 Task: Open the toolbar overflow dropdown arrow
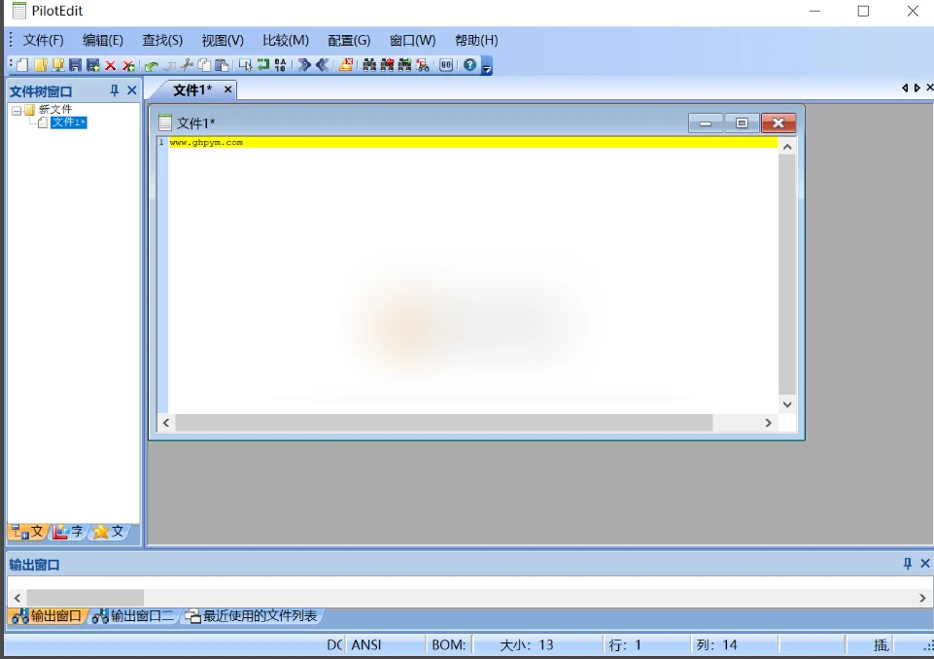[488, 70]
